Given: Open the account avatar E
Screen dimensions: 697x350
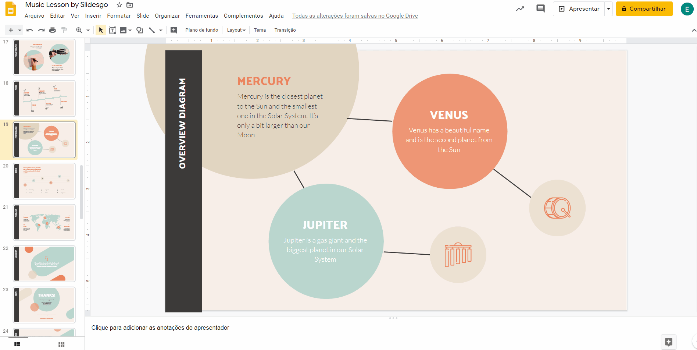Looking at the screenshot, I should (687, 9).
